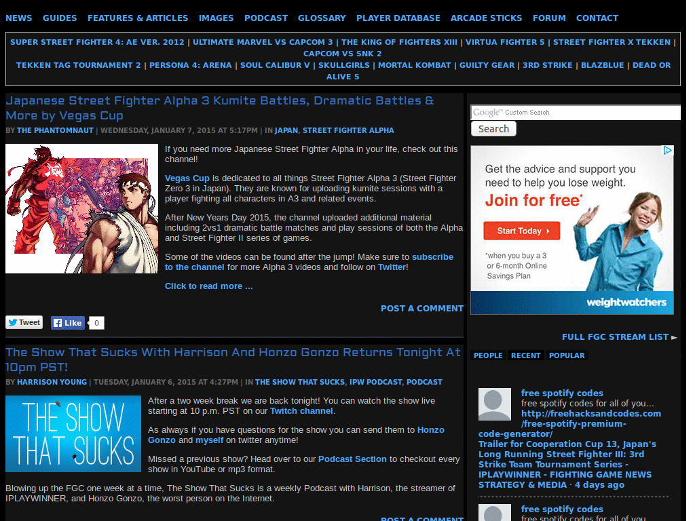Open Virtua Fighter 5 game link

505,42
